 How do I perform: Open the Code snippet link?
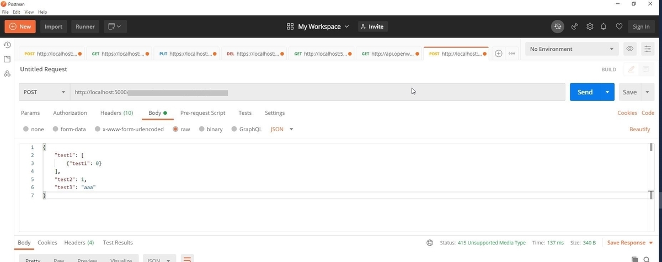(648, 113)
